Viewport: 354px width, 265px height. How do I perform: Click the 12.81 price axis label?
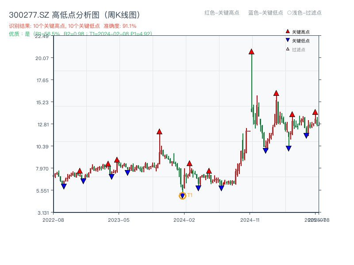(x=43, y=124)
